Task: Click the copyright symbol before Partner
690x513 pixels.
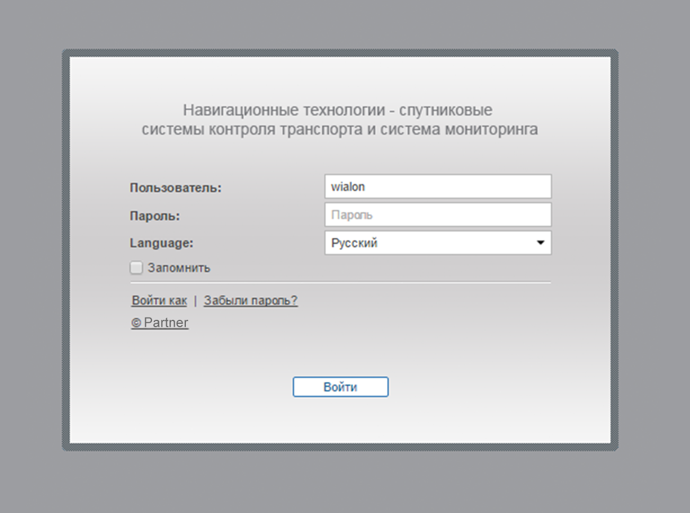Action: [x=136, y=322]
